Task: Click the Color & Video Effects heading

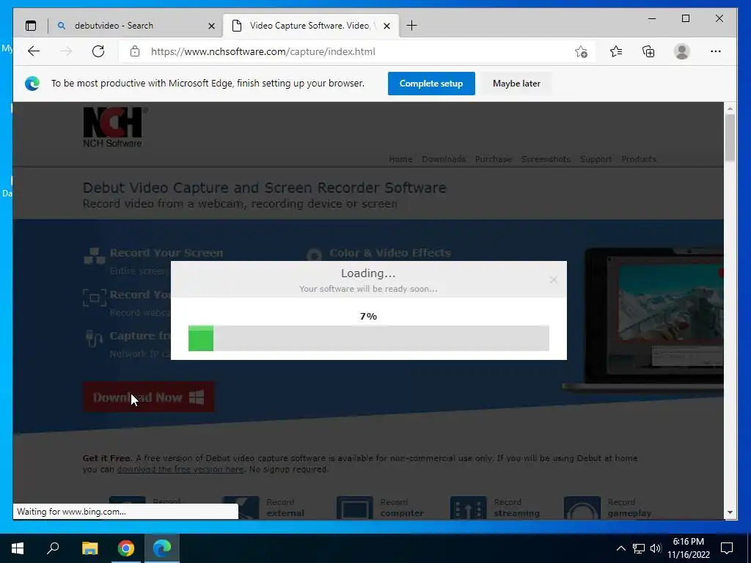Action: [390, 253]
